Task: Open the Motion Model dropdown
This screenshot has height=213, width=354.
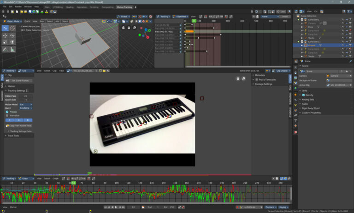Action: (26, 104)
